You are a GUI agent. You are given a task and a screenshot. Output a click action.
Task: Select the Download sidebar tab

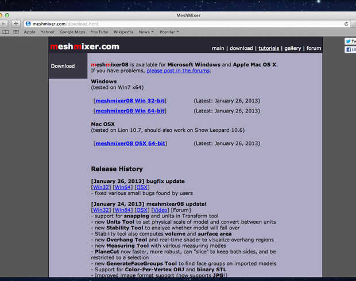pyautogui.click(x=68, y=66)
